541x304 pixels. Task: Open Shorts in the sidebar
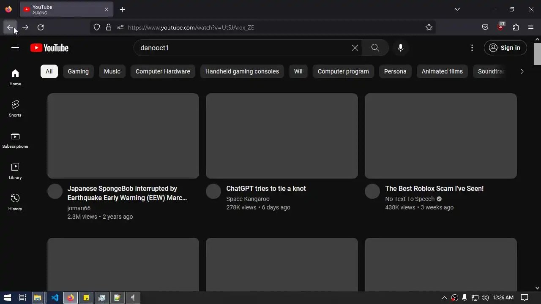15,109
